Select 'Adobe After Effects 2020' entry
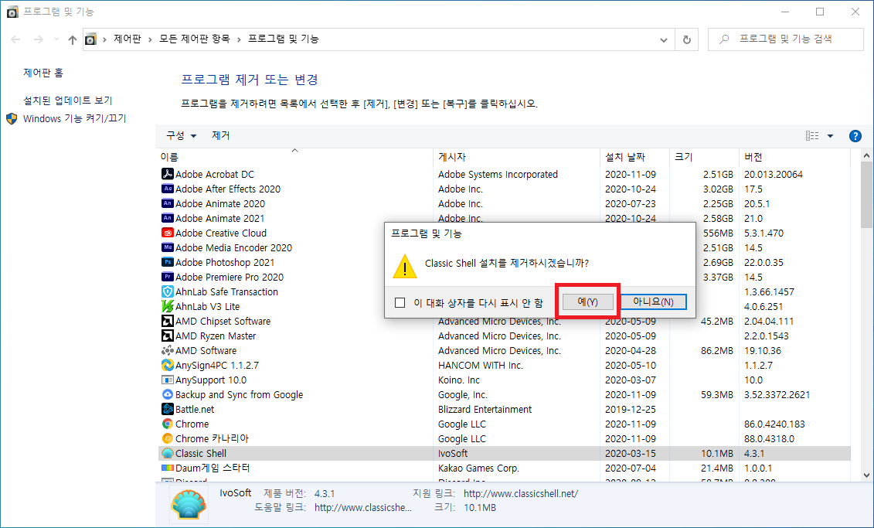 [x=505, y=189]
